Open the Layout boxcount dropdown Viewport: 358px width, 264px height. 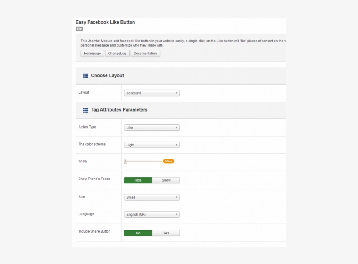[x=152, y=93]
